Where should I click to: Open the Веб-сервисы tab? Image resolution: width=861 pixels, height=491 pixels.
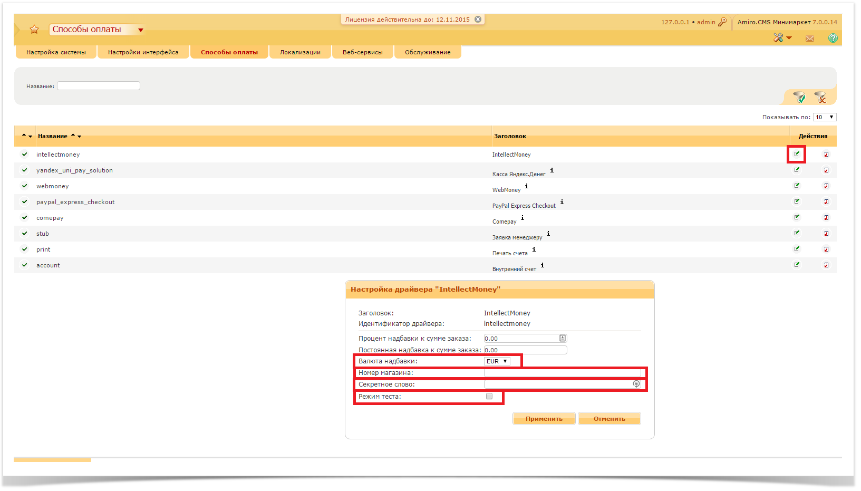point(362,52)
